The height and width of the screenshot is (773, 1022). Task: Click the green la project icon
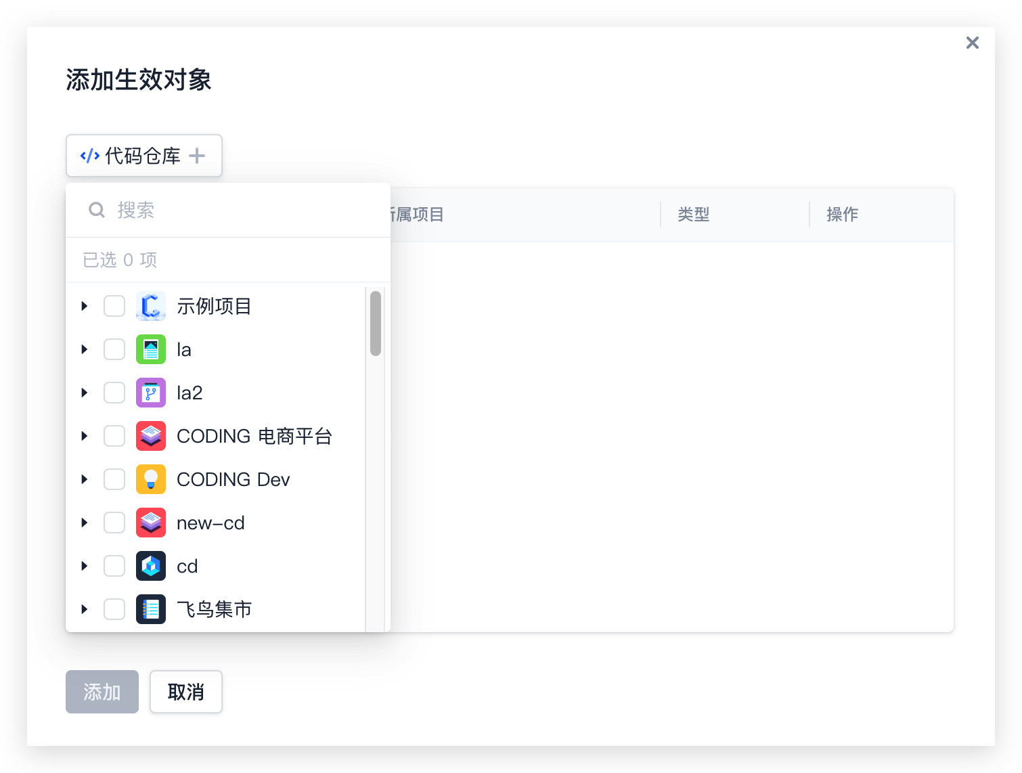150,349
